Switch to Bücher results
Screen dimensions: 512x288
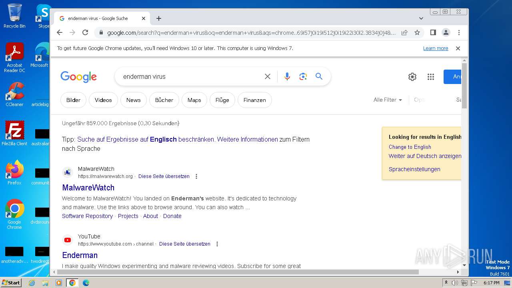164,100
